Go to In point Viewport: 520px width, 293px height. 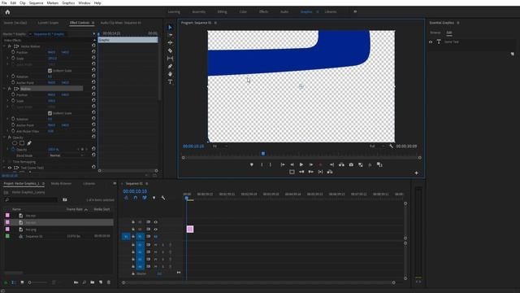(283, 164)
